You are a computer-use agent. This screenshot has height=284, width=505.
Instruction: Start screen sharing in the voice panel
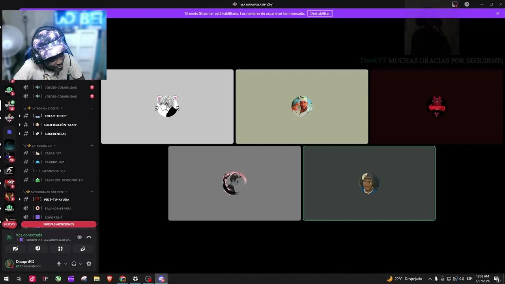coord(37,248)
